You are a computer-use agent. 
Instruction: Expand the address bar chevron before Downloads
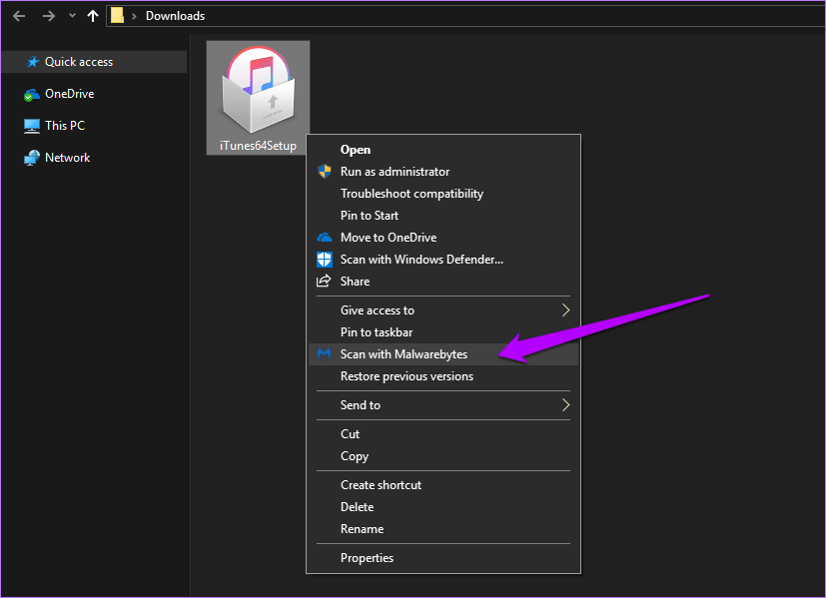click(x=134, y=16)
